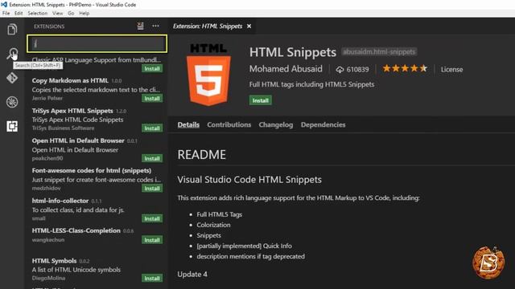The height and width of the screenshot is (289, 515).
Task: Switch to the Changelog tab
Action: [276, 125]
